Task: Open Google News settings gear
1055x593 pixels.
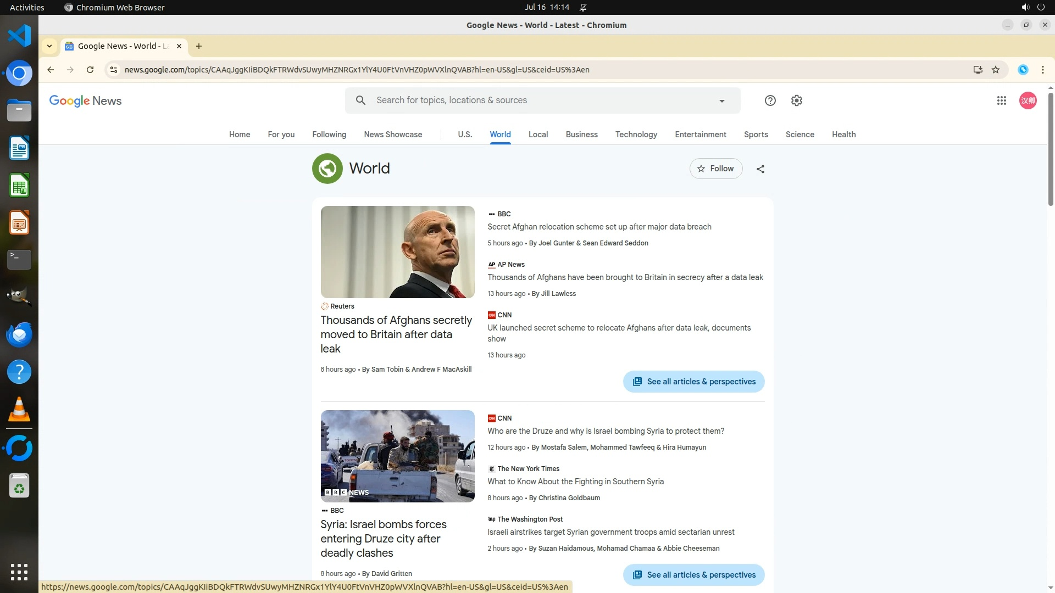Action: [796, 100]
